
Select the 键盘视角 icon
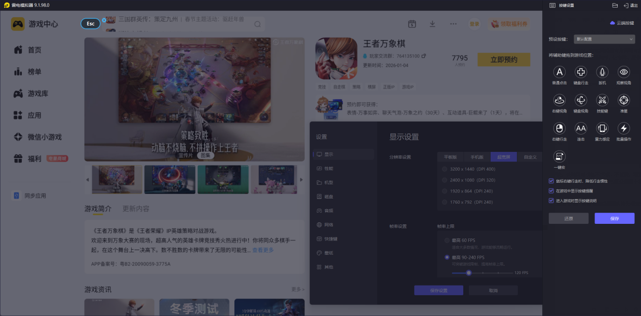tap(581, 100)
